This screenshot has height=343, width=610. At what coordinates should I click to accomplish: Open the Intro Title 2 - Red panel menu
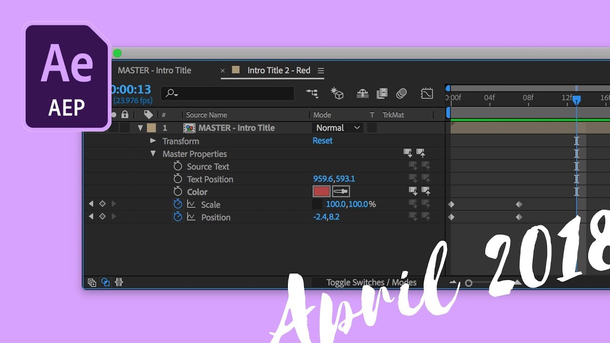[321, 71]
